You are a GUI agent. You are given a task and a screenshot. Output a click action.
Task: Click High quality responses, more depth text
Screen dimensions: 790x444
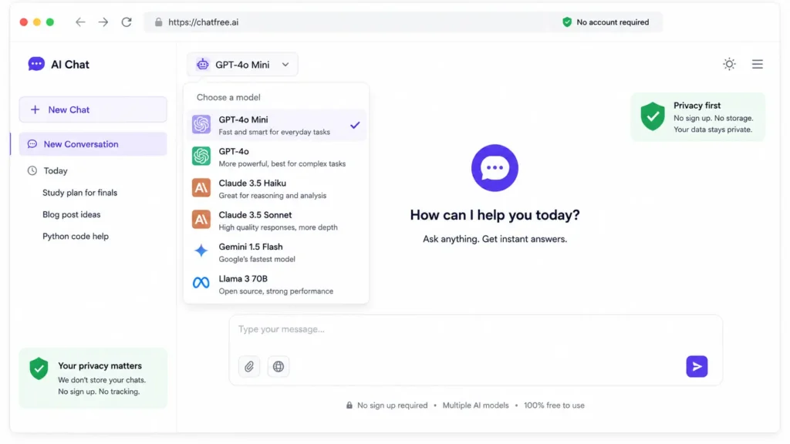pyautogui.click(x=278, y=227)
